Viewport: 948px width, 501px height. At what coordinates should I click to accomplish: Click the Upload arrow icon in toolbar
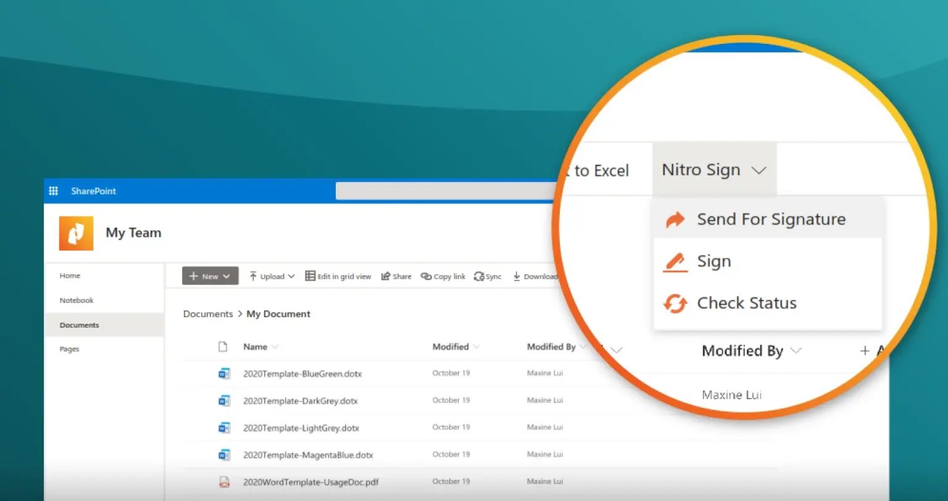[253, 276]
